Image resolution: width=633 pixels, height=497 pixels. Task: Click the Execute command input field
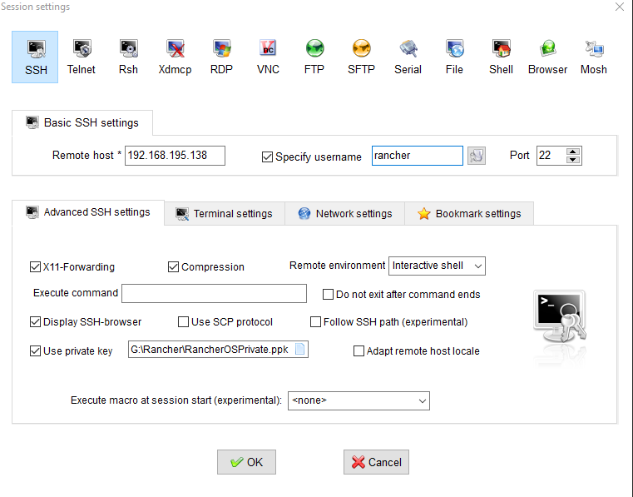[214, 293]
